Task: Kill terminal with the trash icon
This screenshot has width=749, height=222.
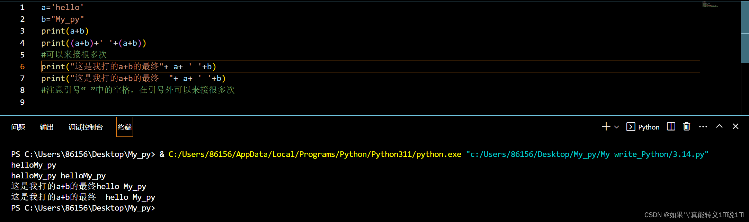Action: click(686, 126)
